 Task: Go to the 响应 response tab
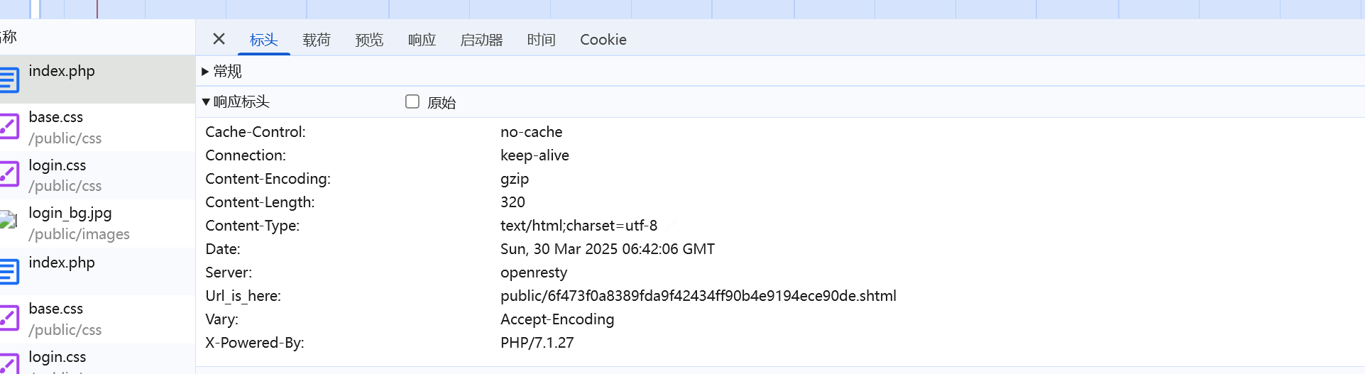422,40
